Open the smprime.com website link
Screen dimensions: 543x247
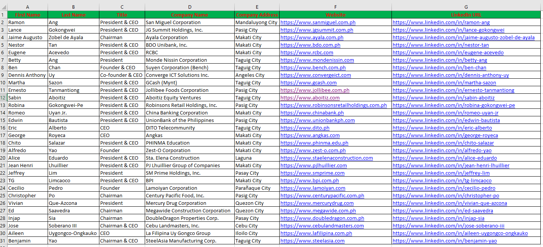pos(312,173)
